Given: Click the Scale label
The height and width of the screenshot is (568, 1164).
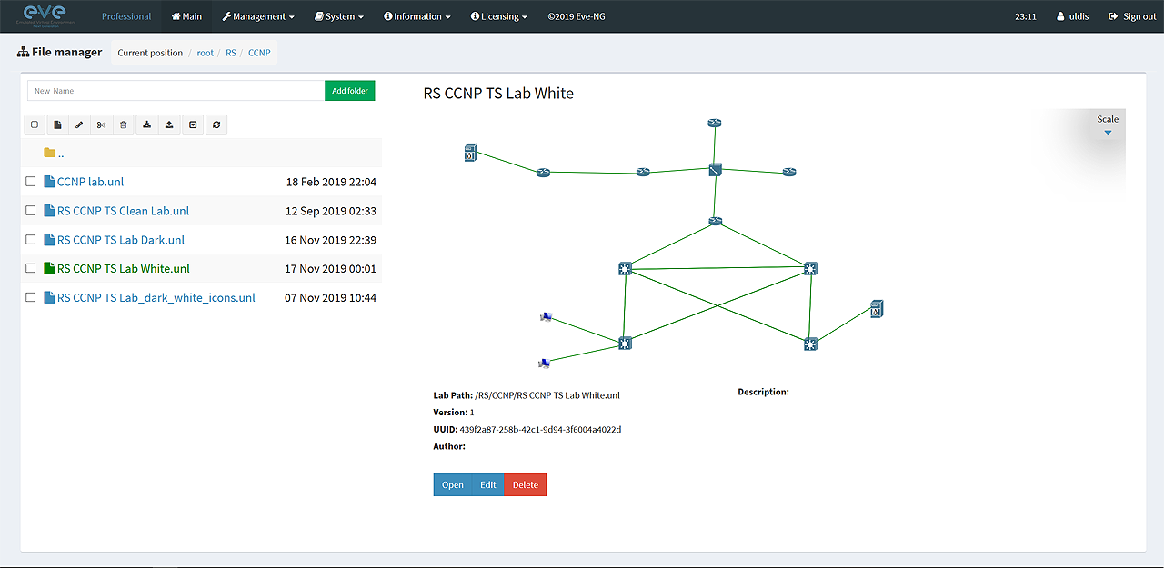Looking at the screenshot, I should (x=1108, y=119).
